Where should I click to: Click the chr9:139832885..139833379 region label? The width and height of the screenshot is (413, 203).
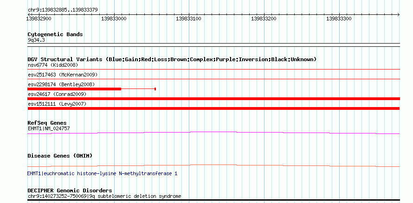[63, 10]
